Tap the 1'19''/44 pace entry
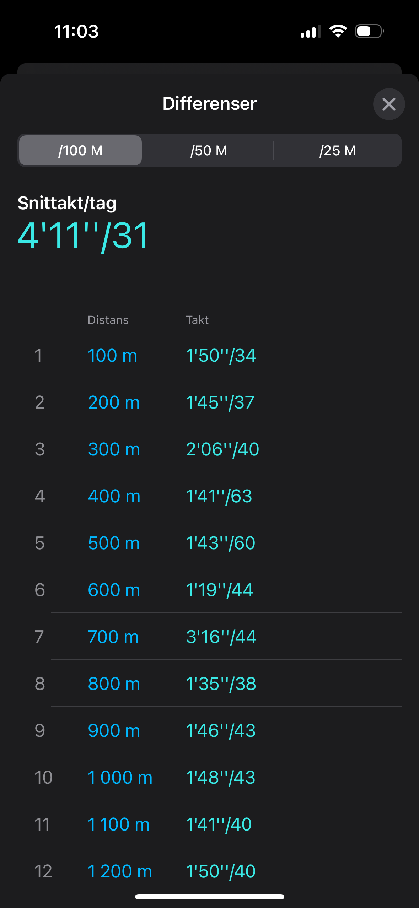The image size is (419, 908). click(219, 590)
